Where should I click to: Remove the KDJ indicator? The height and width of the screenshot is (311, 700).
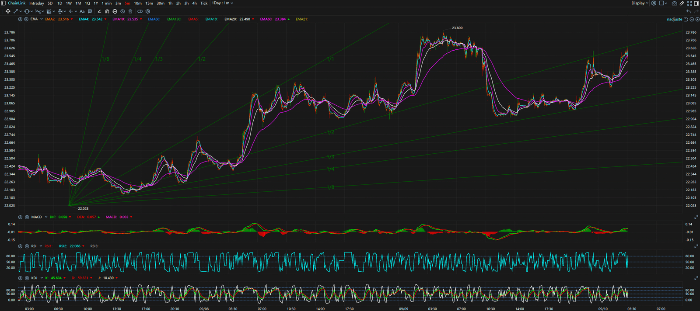tap(27, 278)
